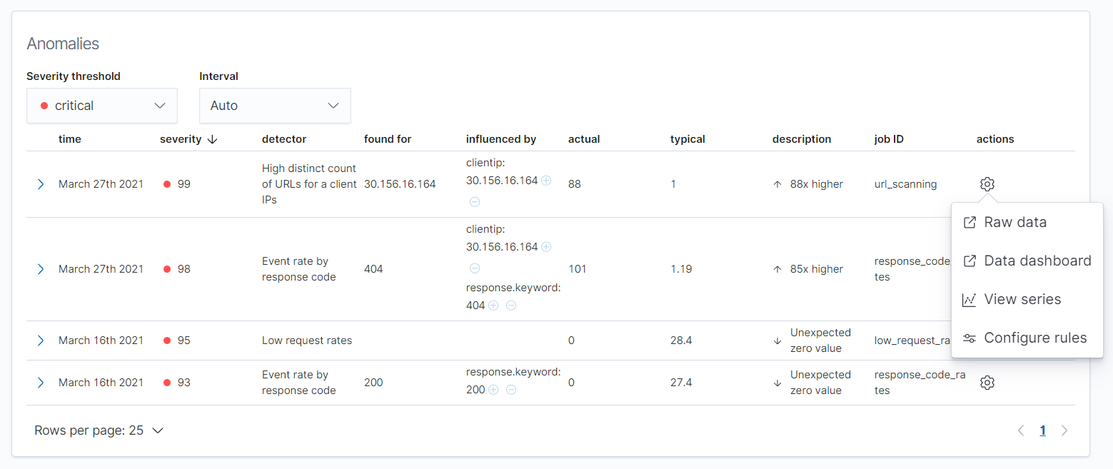Click gear icon for url_scanning anomaly row
This screenshot has width=1113, height=469.
(x=987, y=184)
